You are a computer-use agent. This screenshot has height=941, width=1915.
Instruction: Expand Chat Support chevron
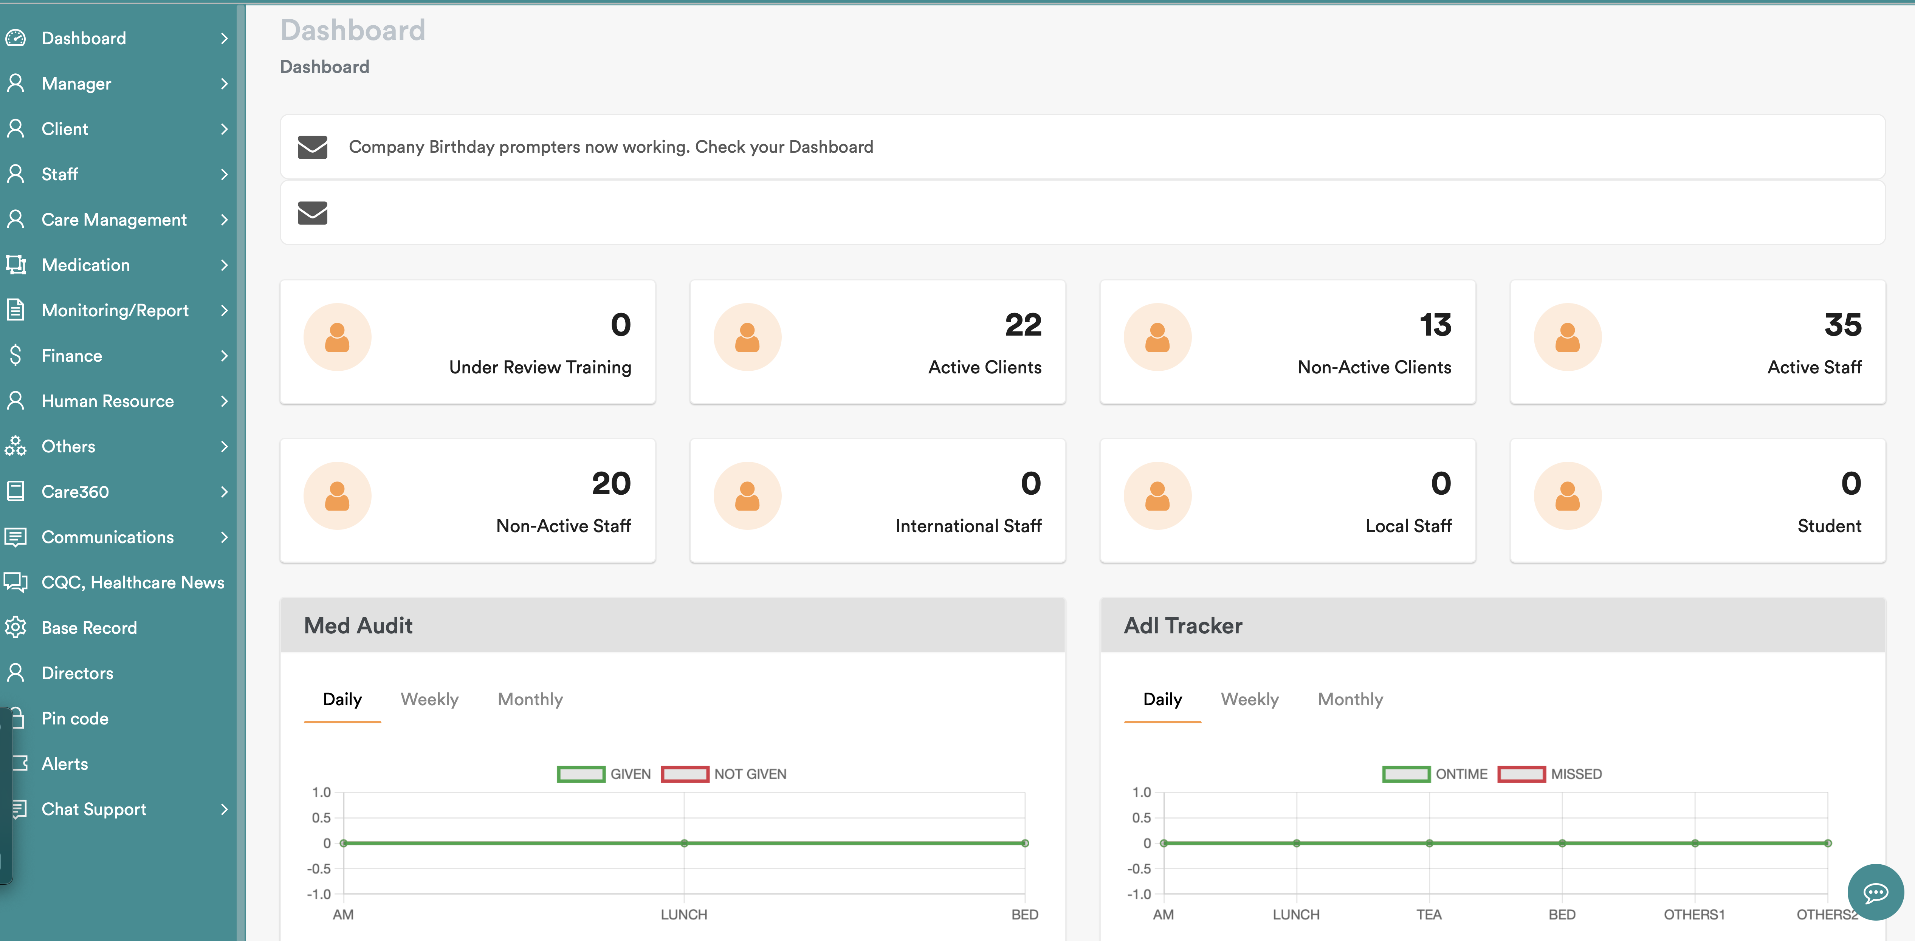(x=224, y=809)
